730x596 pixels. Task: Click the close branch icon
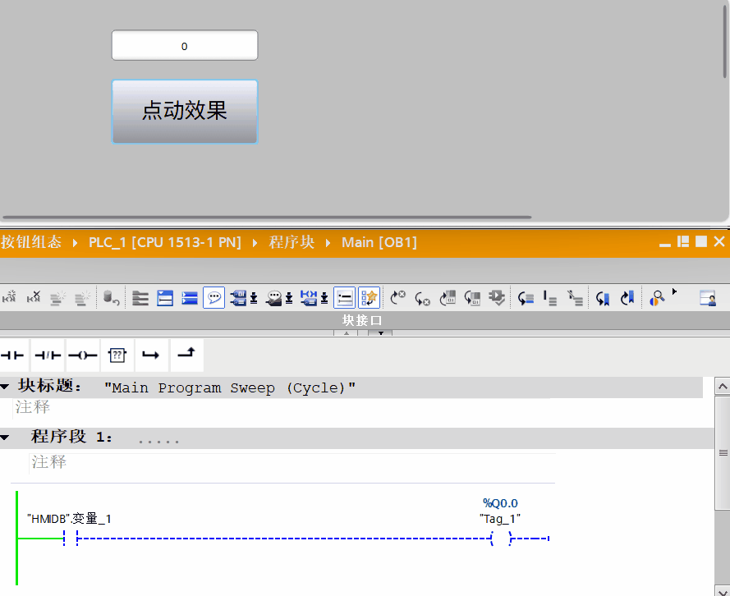click(186, 355)
